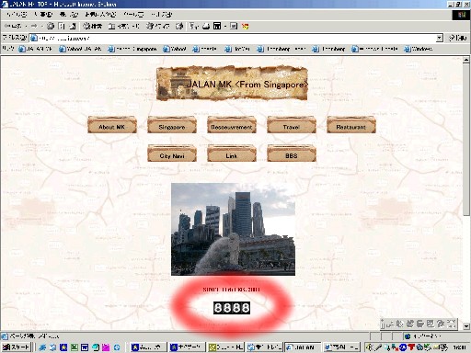Viewport: 471px width, 353px height.
Task: Go to the Restaurant section button
Action: tap(351, 125)
